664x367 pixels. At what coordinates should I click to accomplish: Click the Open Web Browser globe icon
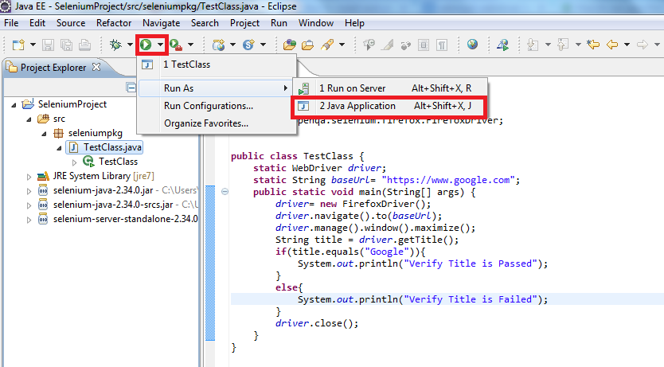click(472, 44)
